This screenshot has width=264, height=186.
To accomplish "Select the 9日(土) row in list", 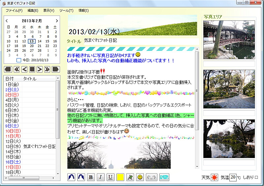I will [x=30, y=126].
